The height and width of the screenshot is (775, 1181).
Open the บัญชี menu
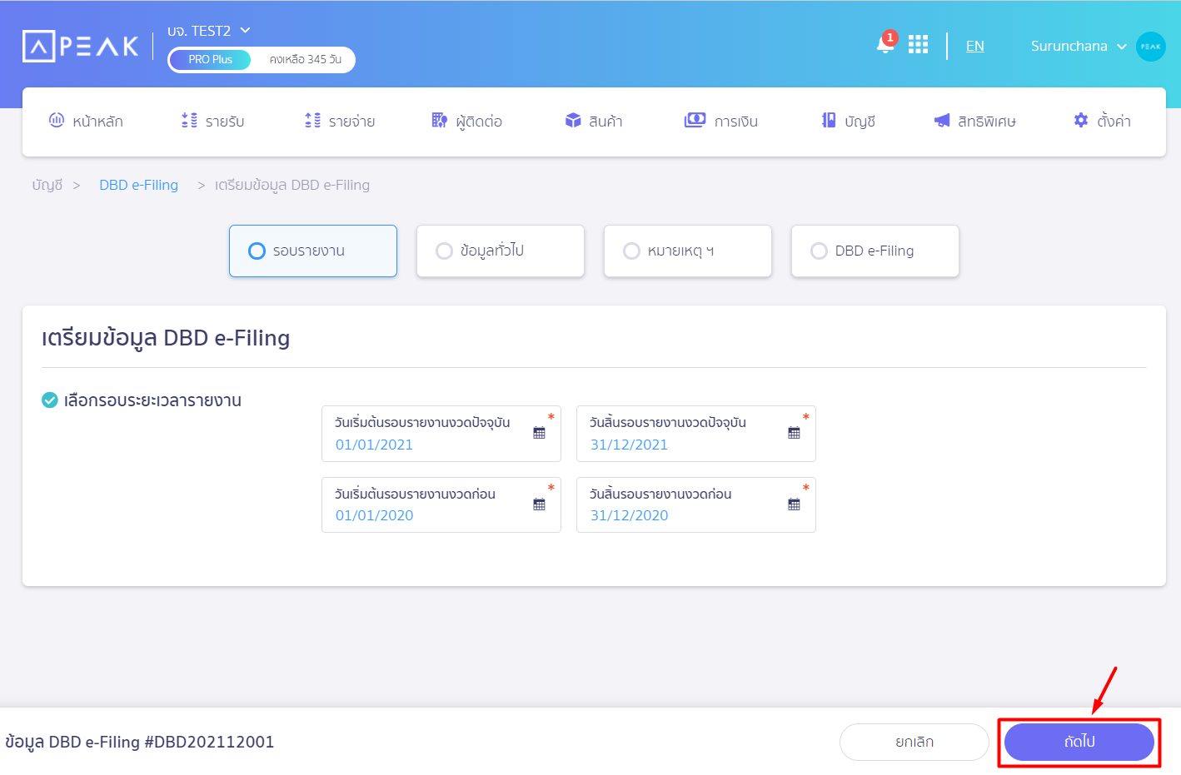coord(849,121)
